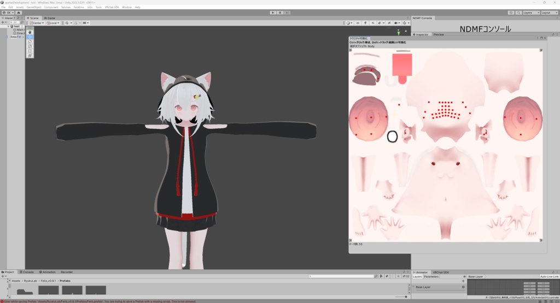
Task: Select the Rotate tool
Action: 30,41
